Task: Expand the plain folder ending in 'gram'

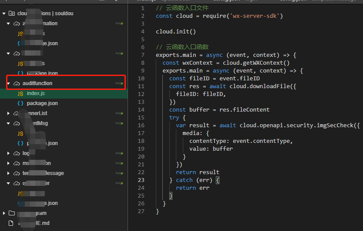Action: coord(4,213)
